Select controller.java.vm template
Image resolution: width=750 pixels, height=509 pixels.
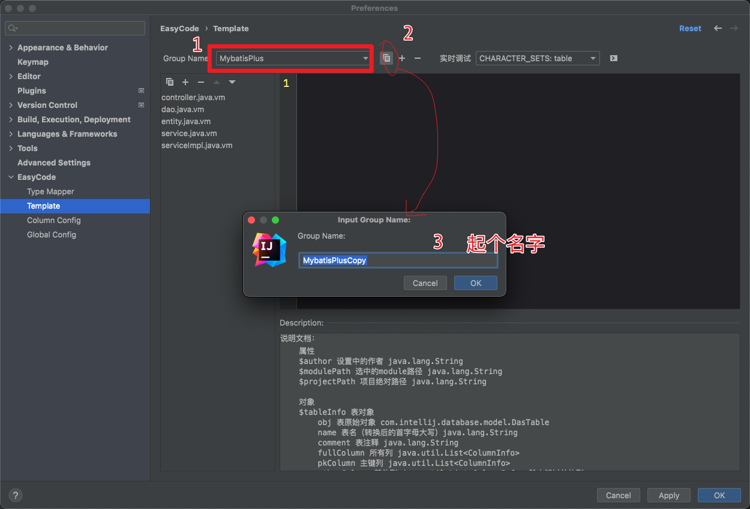[193, 97]
